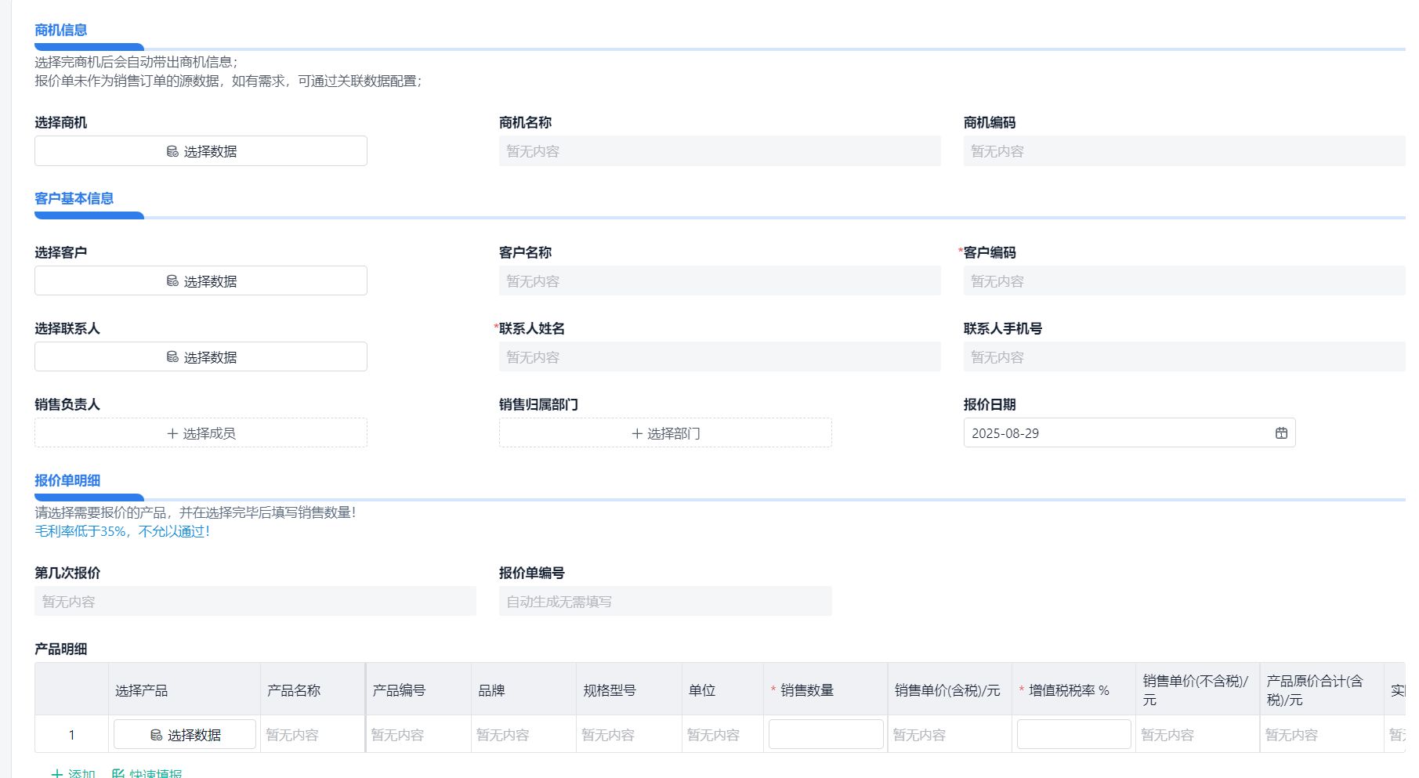Click row 1 规格型号 cell 暂无内容
Image resolution: width=1419 pixels, height=778 pixels.
coord(629,734)
